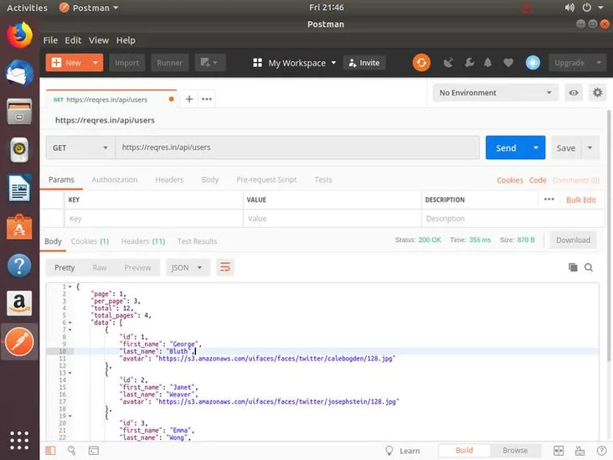Click the Download response button
Image resolution: width=613 pixels, height=460 pixels.
(573, 240)
